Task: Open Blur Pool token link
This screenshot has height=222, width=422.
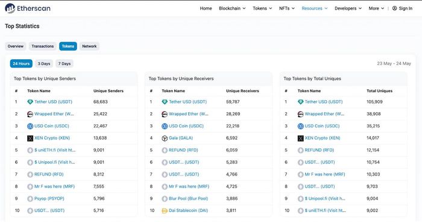Action: (x=188, y=198)
